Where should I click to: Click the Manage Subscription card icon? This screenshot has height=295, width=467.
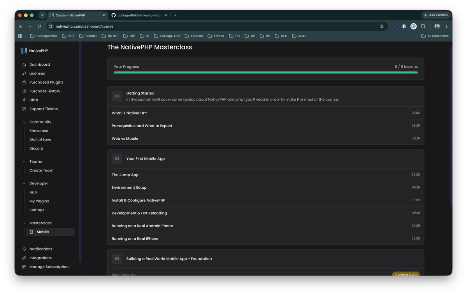(24, 267)
